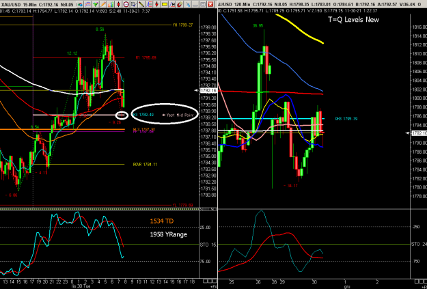Select the orange pencil drawing tool
Screen dimensions: 427x289
[x=103, y=4]
